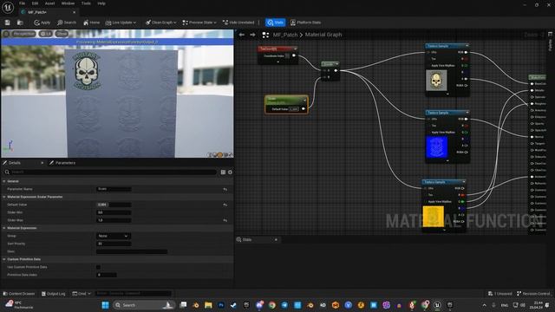
Task: Click the Normal input pin on output node
Action: click(x=532, y=137)
